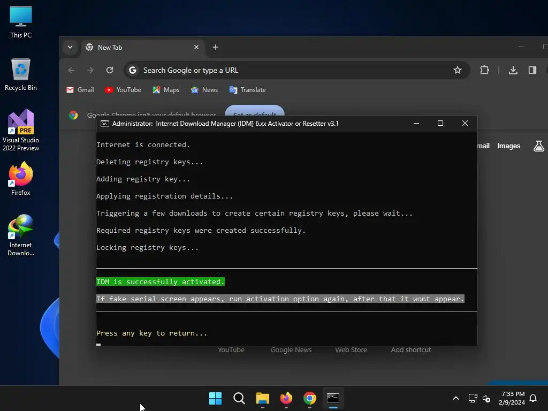This screenshot has width=548, height=411.
Task: Open the Gmail bookmark
Action: coord(80,90)
